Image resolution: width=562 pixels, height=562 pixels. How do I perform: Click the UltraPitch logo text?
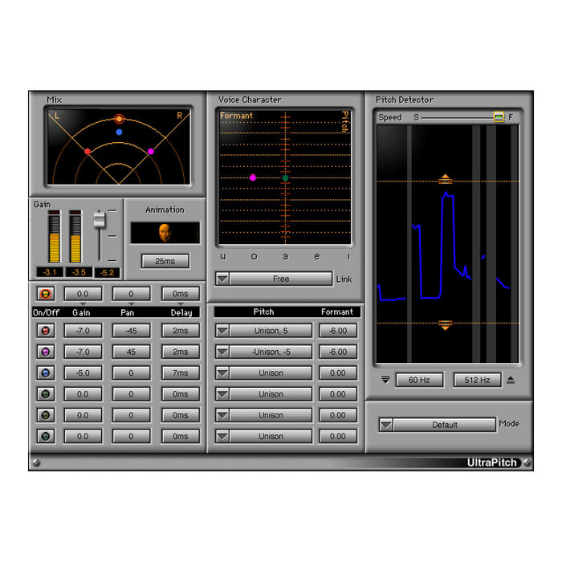(x=491, y=462)
